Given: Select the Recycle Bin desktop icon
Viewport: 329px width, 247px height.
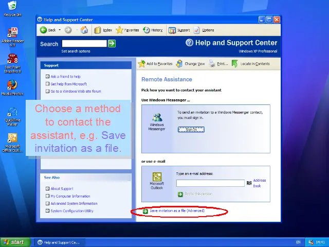Looking at the screenshot, I should click(x=12, y=9).
